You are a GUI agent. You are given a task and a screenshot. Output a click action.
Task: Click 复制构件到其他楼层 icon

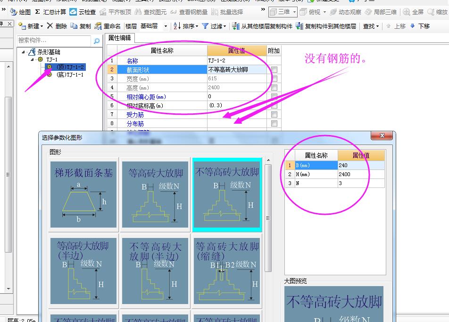[299, 26]
